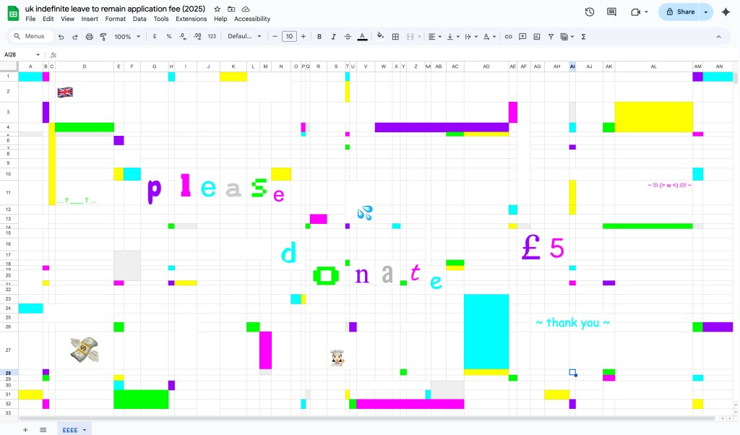Open the Default font dropdown
This screenshot has width=740, height=435.
point(244,36)
